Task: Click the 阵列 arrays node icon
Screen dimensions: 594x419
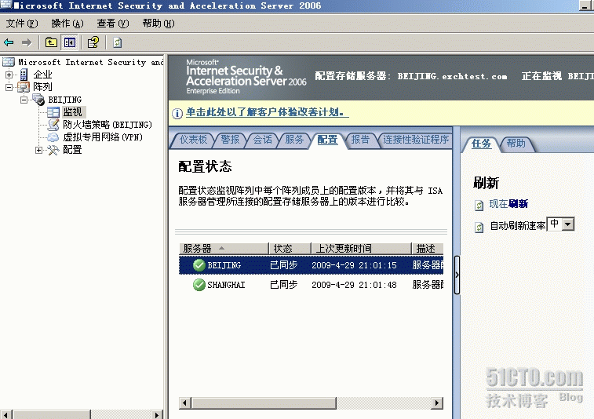Action: click(x=24, y=87)
